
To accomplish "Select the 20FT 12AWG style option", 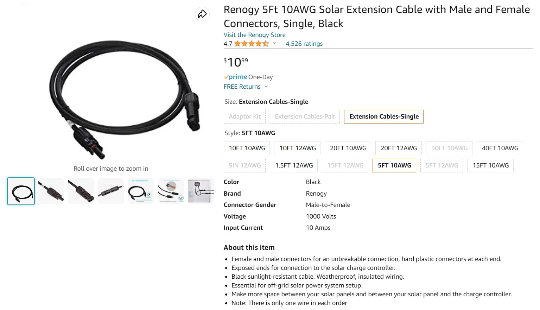I will pos(399,148).
